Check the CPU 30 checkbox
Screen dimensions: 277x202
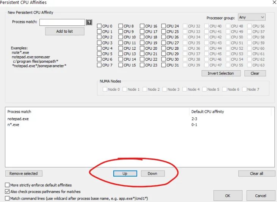tap(164, 59)
